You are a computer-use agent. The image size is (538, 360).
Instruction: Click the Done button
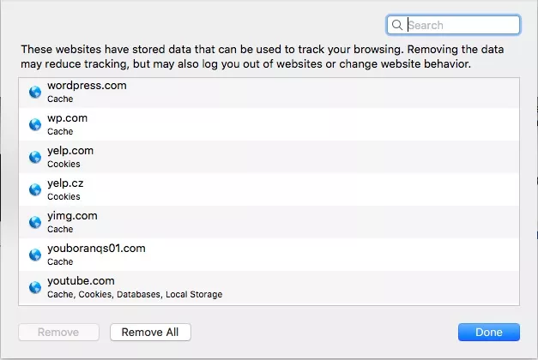489,332
